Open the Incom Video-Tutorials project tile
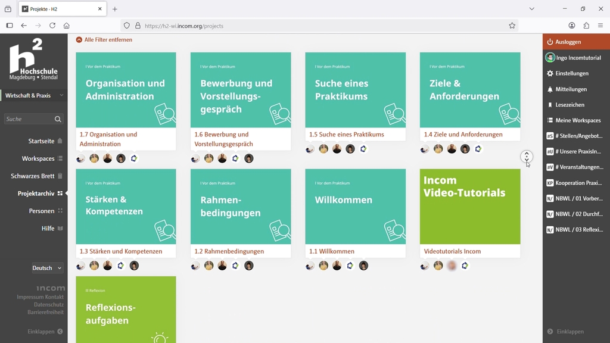 469,207
